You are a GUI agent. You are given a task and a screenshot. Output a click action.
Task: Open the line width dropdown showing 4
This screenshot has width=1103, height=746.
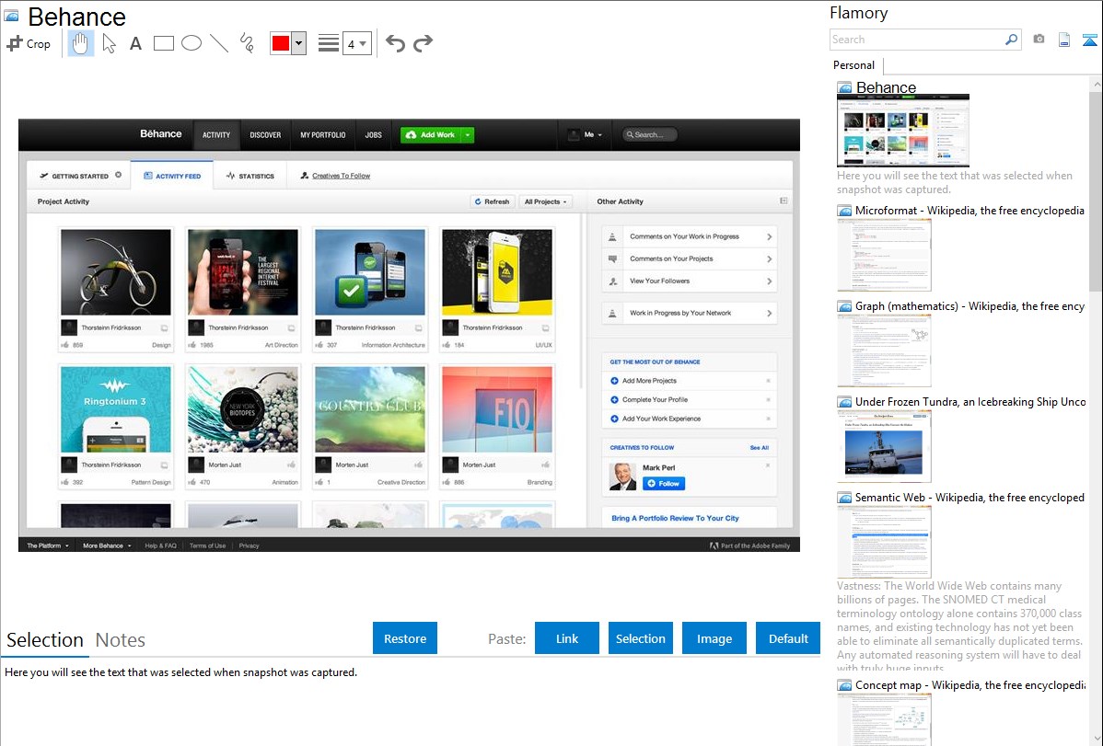tap(357, 43)
